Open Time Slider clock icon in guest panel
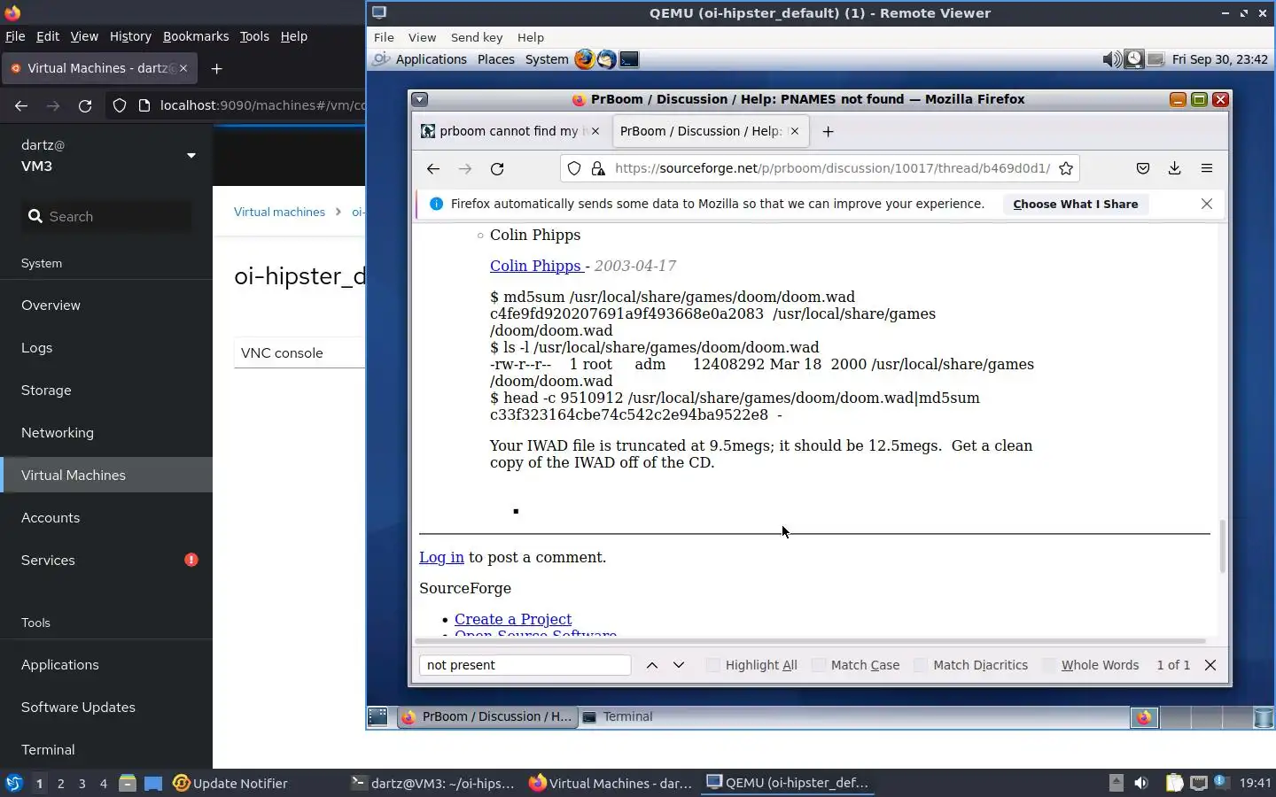This screenshot has width=1276, height=797. (1133, 59)
